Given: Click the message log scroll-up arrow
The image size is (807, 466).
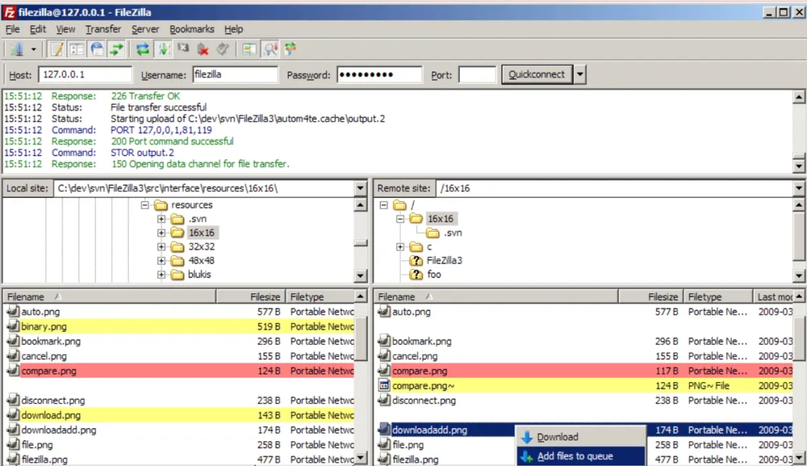Looking at the screenshot, I should [799, 98].
